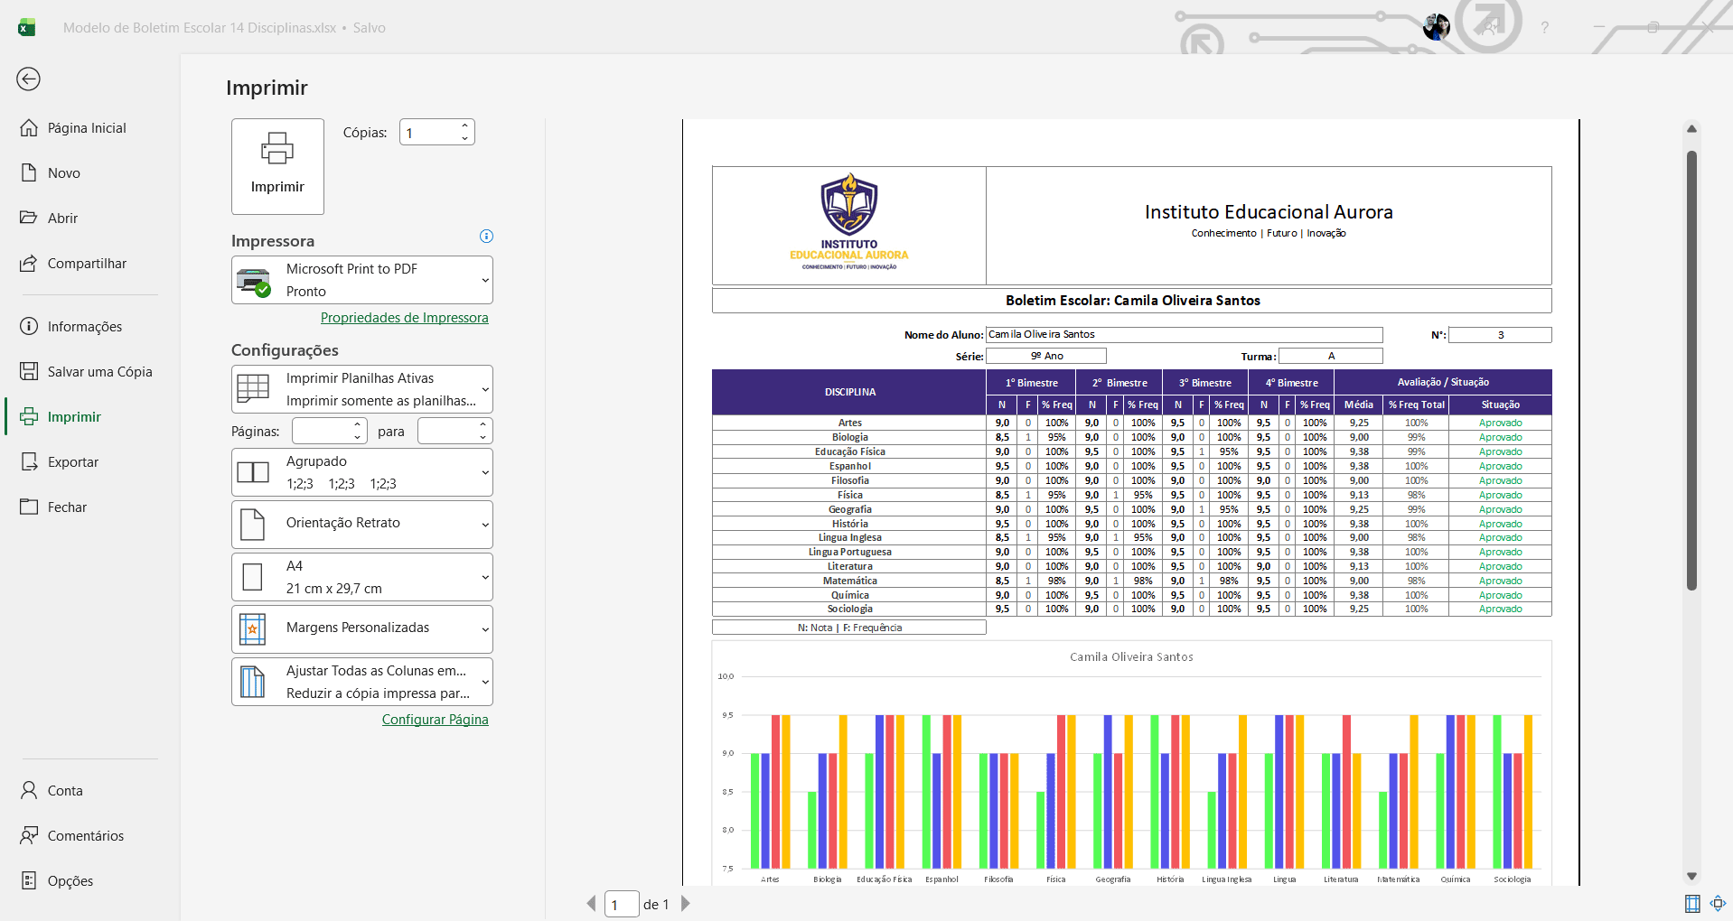Click the Novo blank document icon
The width and height of the screenshot is (1733, 921).
pyautogui.click(x=29, y=172)
